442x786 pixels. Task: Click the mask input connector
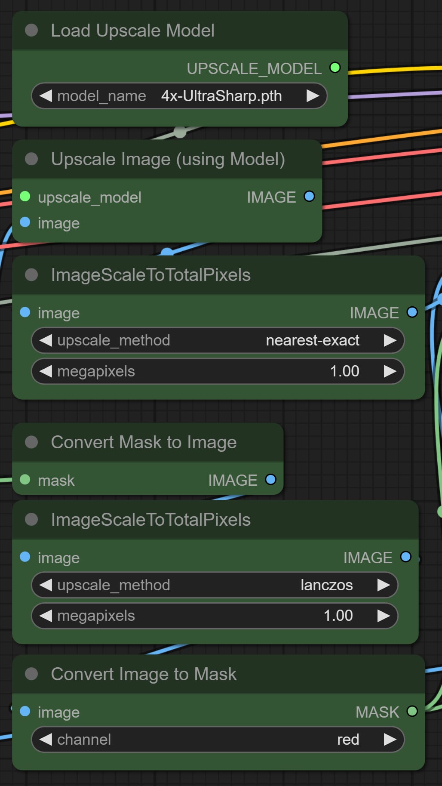tap(25, 480)
